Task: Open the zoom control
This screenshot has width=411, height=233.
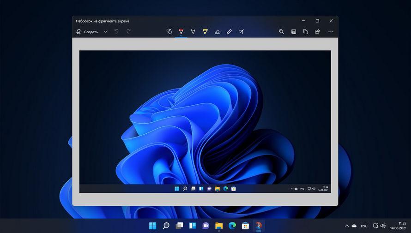Action: tap(282, 32)
